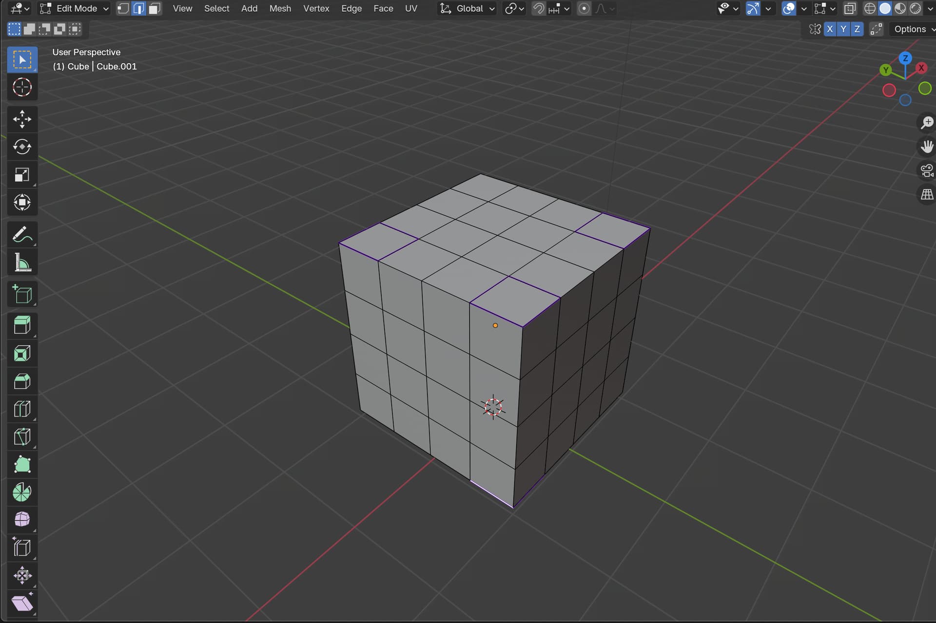
Task: Select the Annotate pencil tool
Action: point(22,234)
